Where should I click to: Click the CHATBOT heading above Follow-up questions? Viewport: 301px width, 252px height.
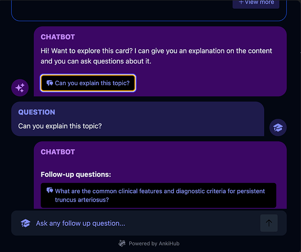pos(58,152)
